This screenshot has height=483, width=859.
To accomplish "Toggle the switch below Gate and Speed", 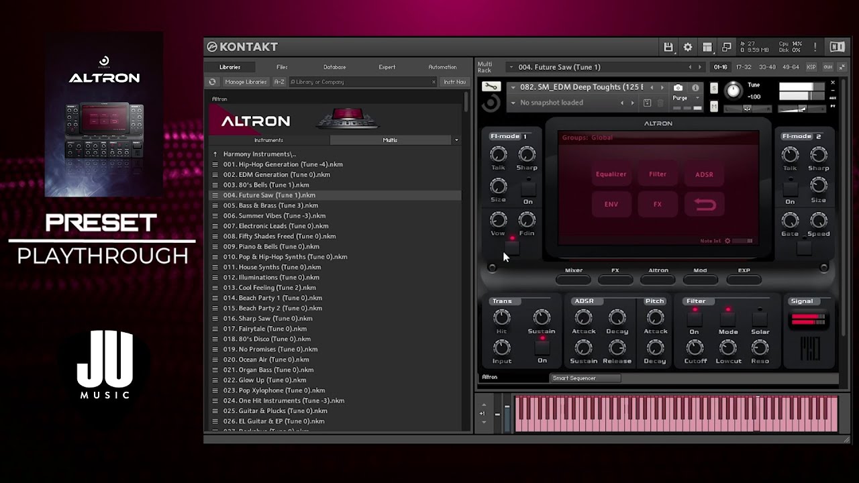I will [804, 247].
